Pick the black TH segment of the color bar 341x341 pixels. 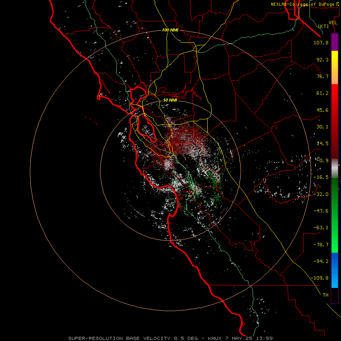pos(335,296)
